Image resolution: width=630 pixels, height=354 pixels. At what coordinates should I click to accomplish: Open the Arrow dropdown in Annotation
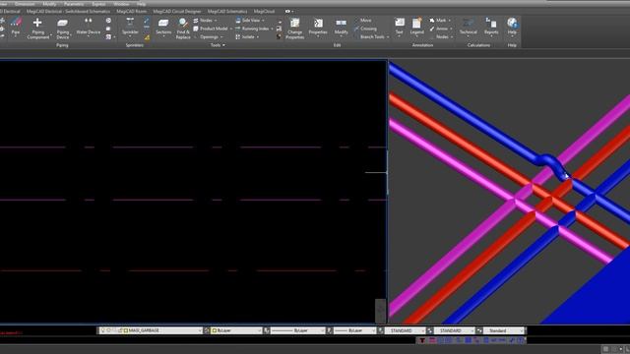(x=440, y=29)
